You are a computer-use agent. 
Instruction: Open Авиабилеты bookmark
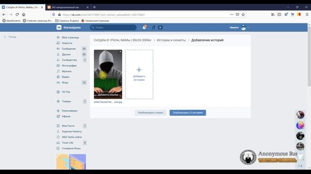[x=12, y=21]
